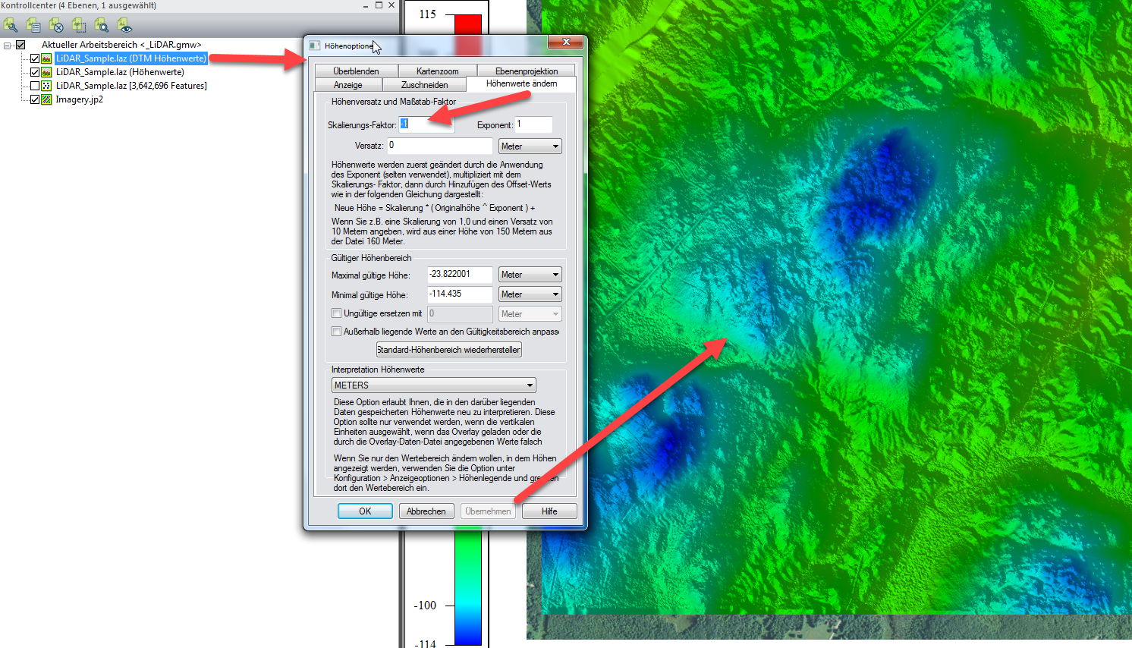The height and width of the screenshot is (648, 1132).
Task: Switch to Anzeige tab
Action: [348, 85]
